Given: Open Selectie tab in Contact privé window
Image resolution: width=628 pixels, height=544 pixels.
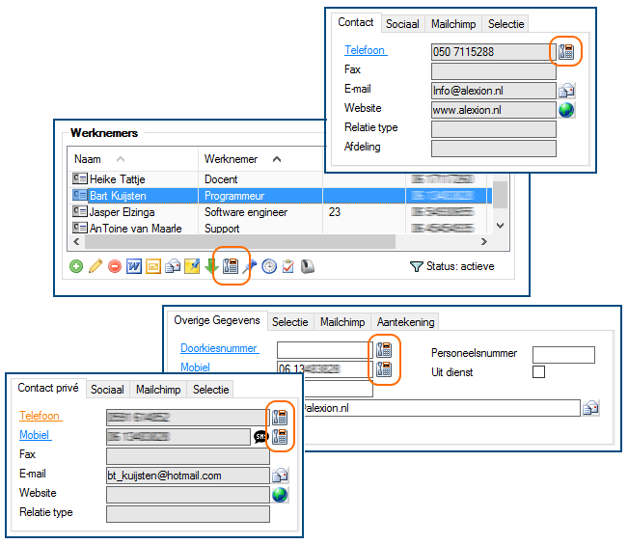Looking at the screenshot, I should tap(210, 390).
